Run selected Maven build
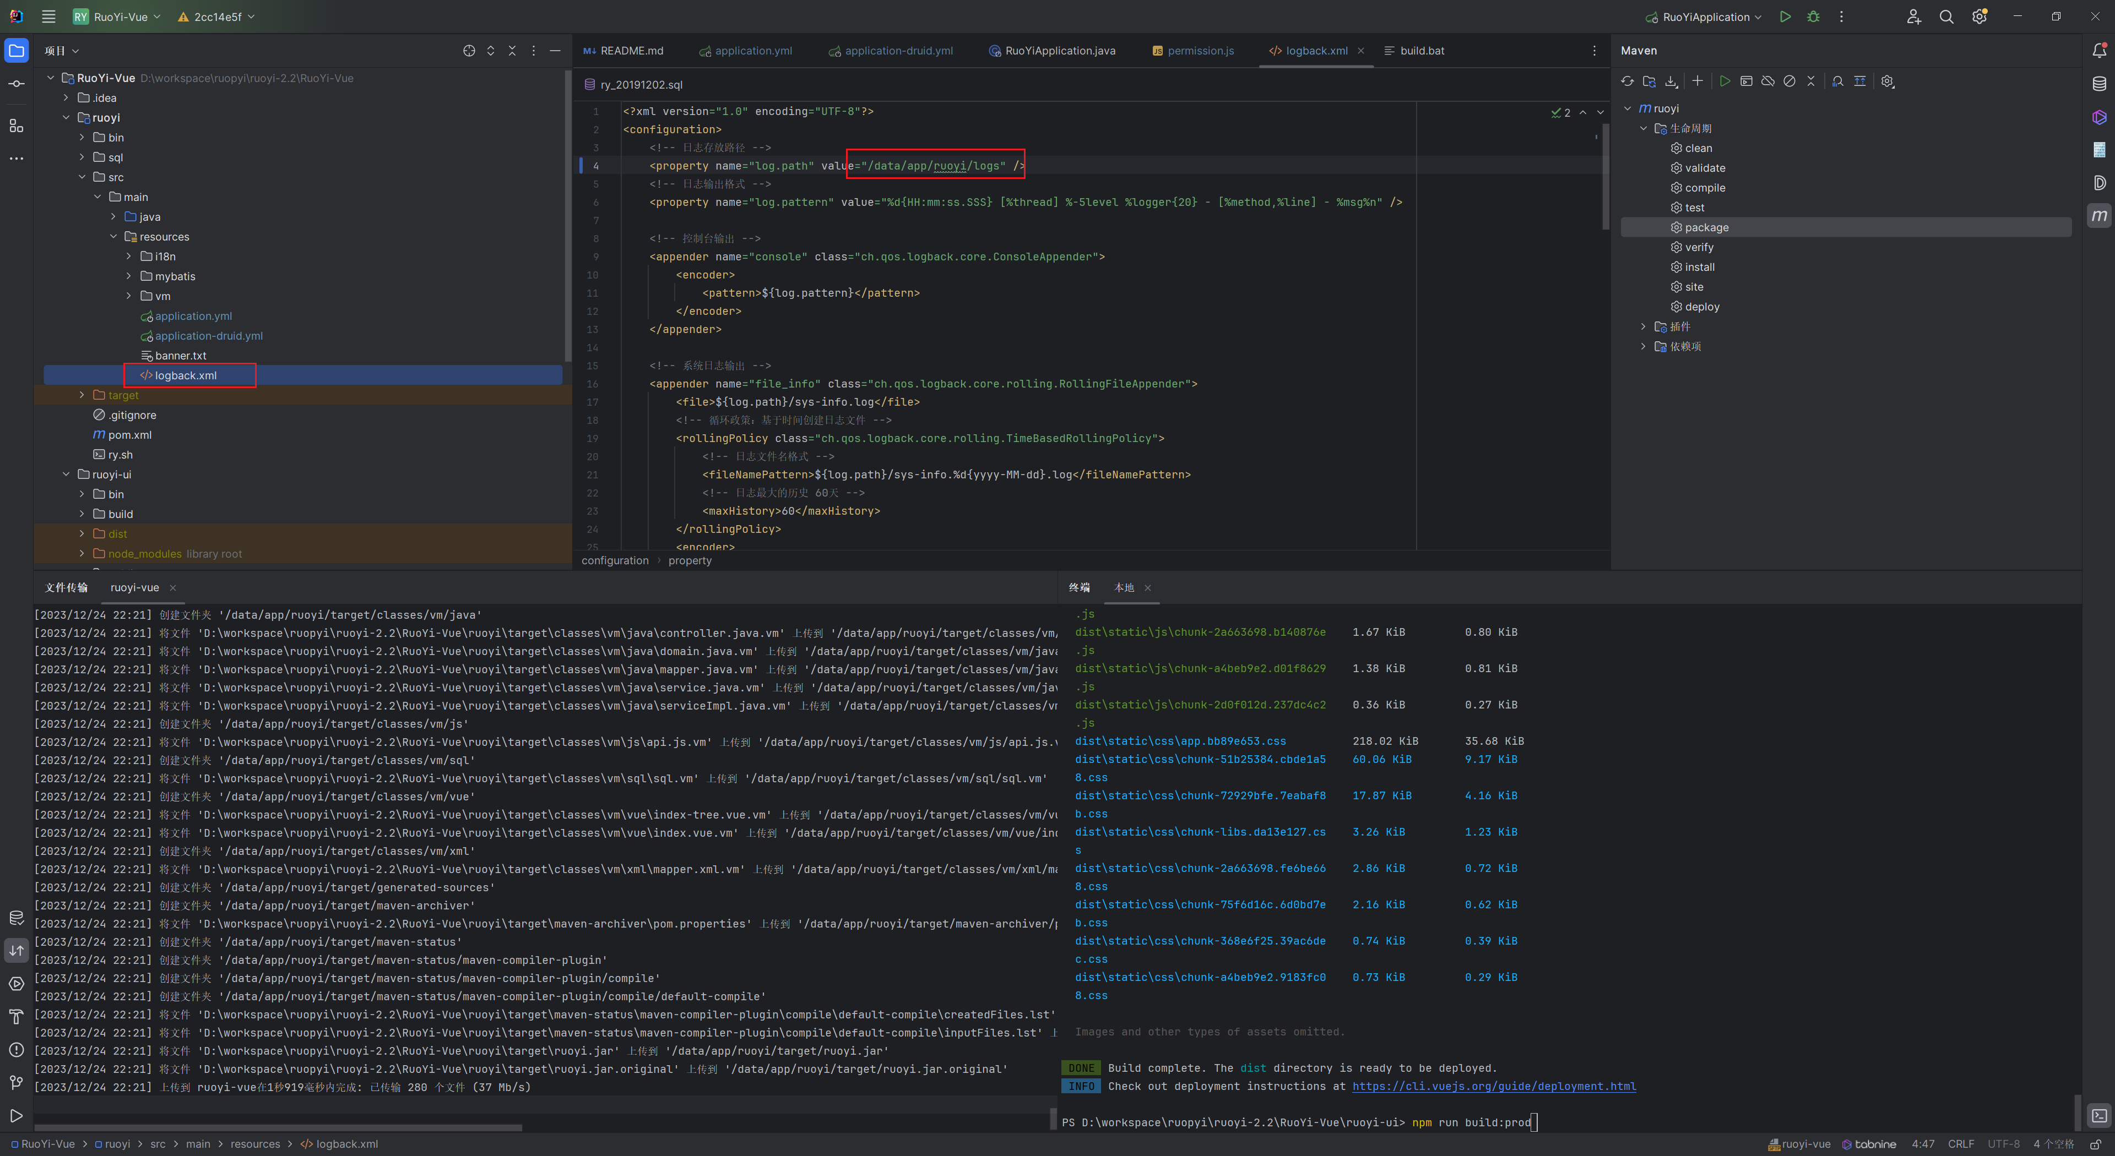Image resolution: width=2115 pixels, height=1156 pixels. coord(1724,81)
